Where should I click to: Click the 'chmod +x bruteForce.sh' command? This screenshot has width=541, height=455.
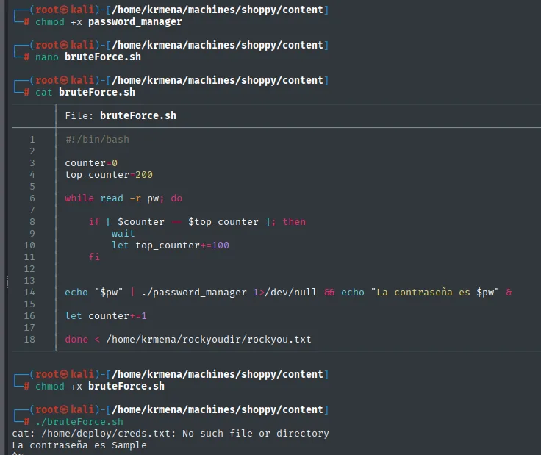[x=100, y=387]
